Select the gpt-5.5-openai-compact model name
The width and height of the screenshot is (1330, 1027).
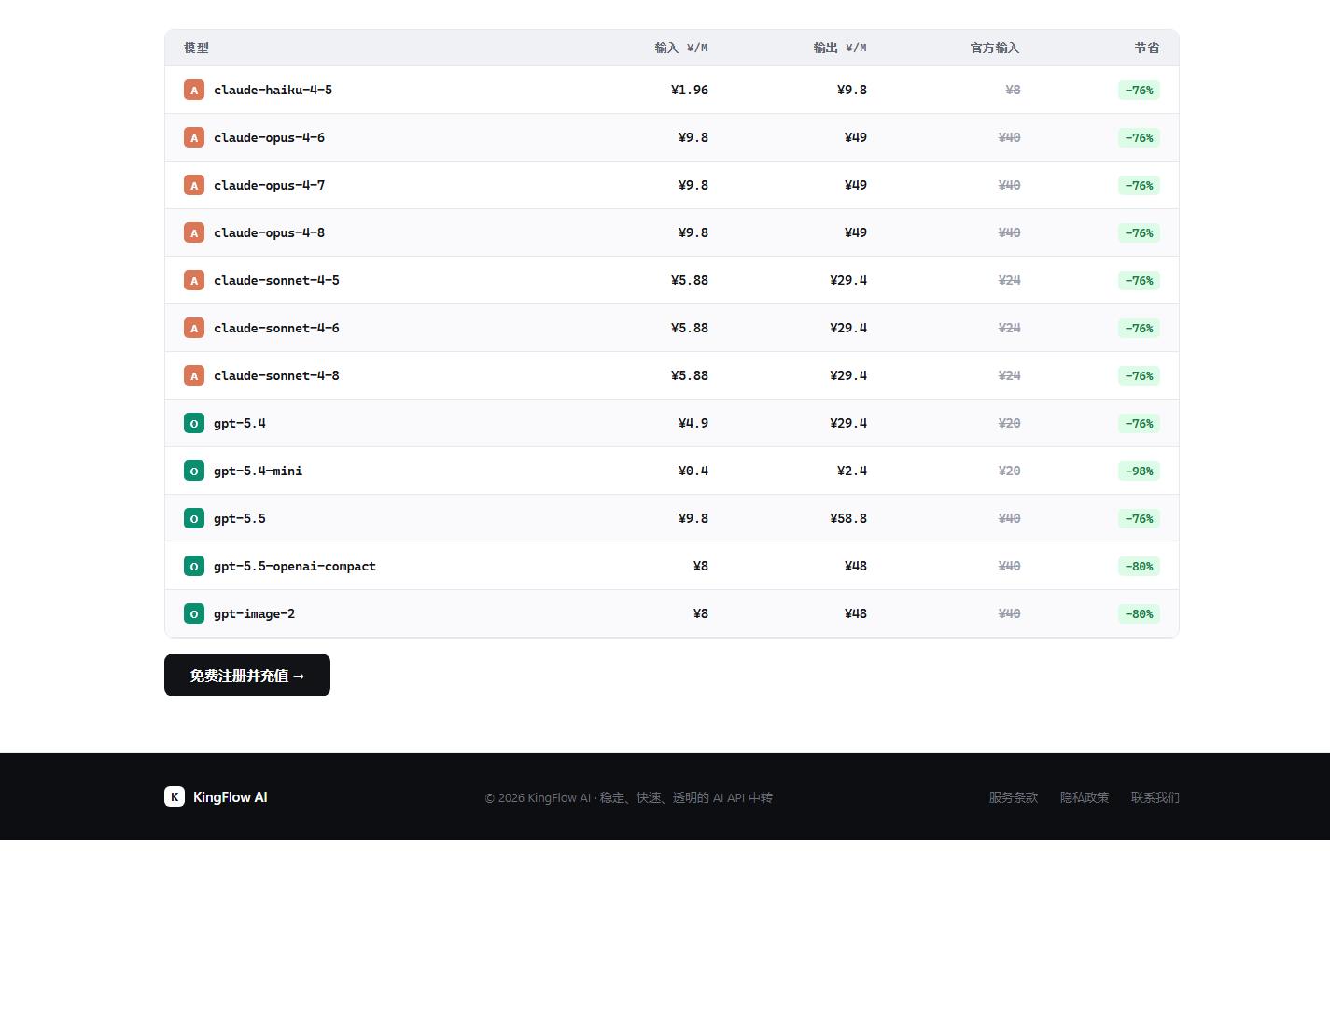coord(295,566)
